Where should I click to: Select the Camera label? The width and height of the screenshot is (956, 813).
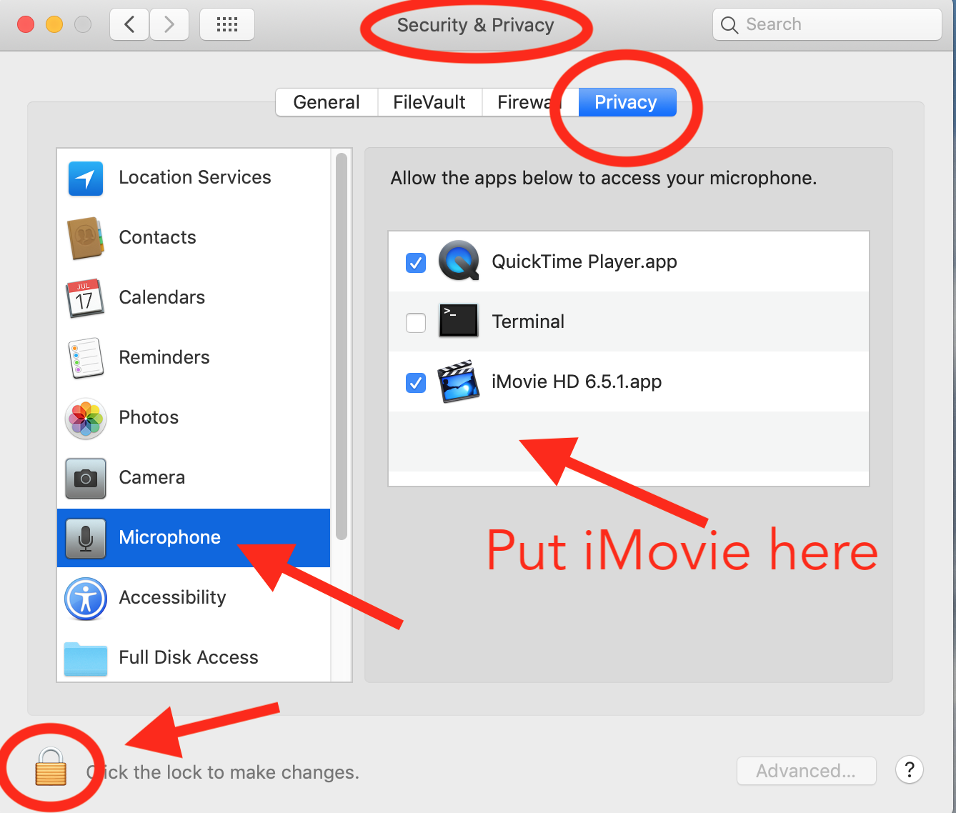click(152, 477)
